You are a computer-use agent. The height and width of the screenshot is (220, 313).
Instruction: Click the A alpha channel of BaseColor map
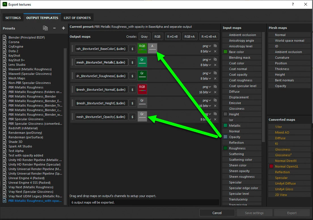[x=152, y=48]
